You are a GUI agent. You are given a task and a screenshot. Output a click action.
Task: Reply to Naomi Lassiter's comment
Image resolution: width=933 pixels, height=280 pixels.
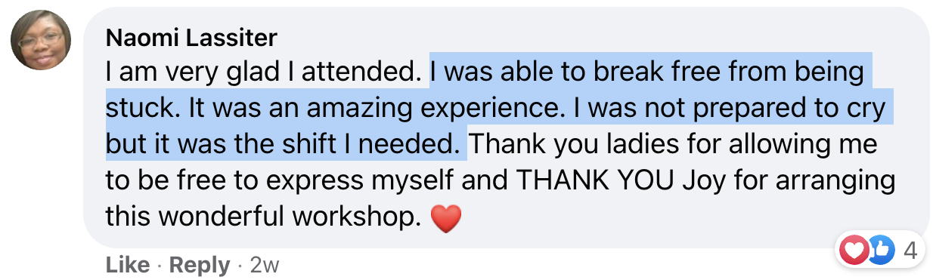pos(200,265)
